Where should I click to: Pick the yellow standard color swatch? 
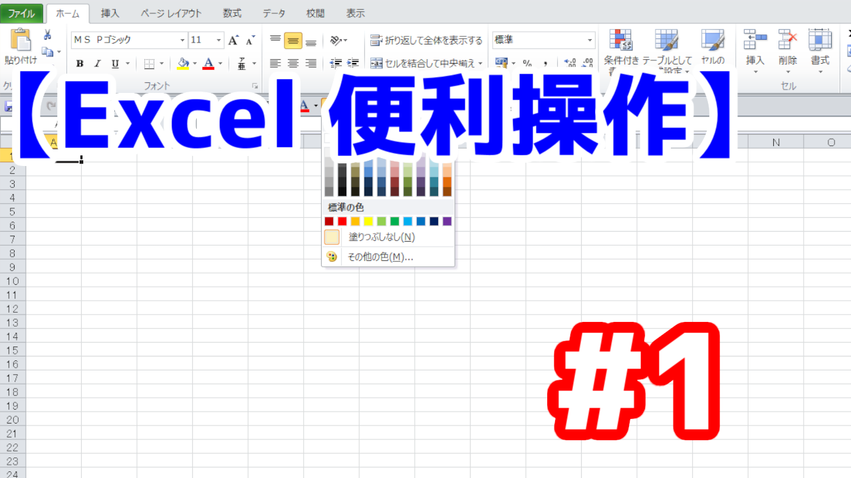pos(368,221)
